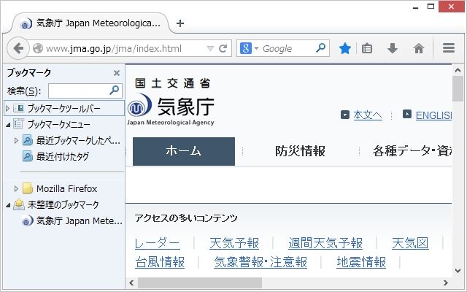Viewport: 467px width, 292px height.
Task: Open the レーダー link
Action: [x=158, y=243]
